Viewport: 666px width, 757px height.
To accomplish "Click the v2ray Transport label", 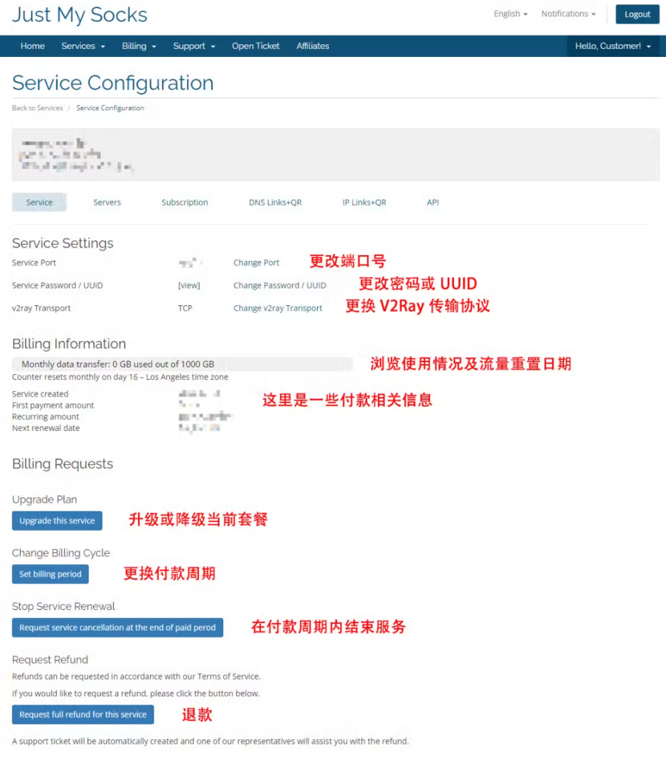I will click(x=41, y=308).
